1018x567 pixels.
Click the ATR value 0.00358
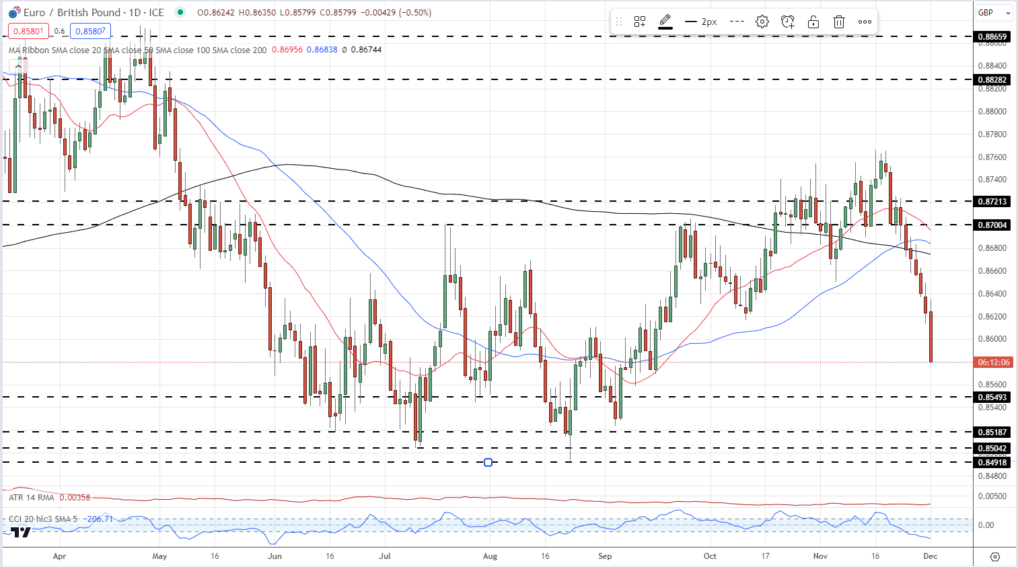tap(75, 498)
